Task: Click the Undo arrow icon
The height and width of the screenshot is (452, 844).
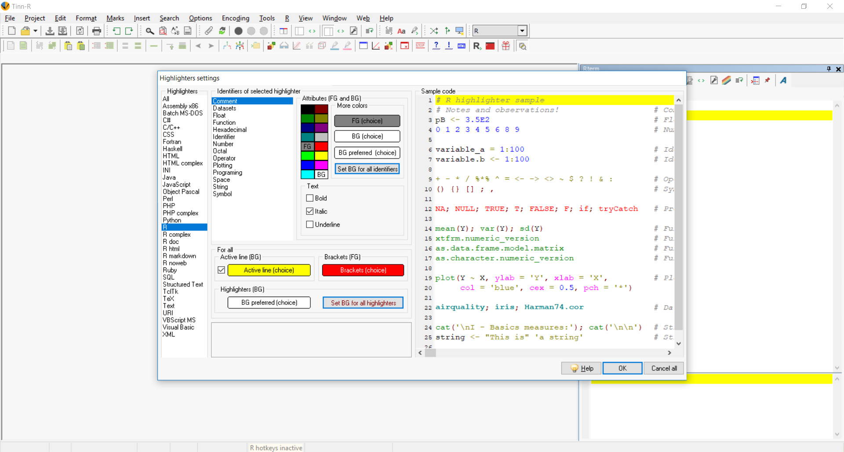Action: [116, 31]
